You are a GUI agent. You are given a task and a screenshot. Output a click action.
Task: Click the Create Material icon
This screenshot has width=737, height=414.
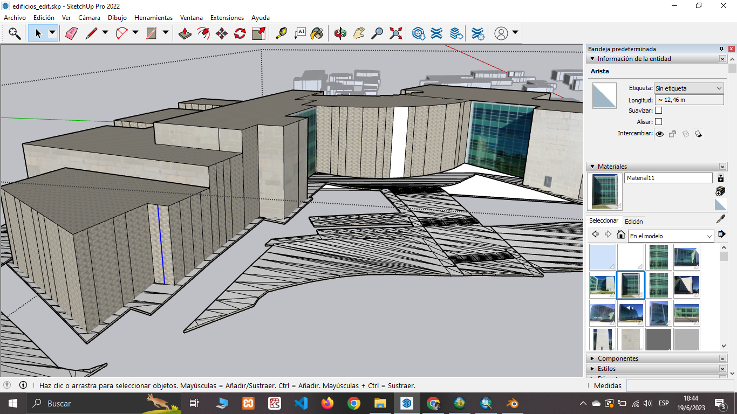point(720,191)
